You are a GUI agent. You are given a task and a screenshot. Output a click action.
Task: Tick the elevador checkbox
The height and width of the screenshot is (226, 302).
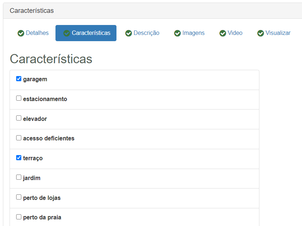19,118
